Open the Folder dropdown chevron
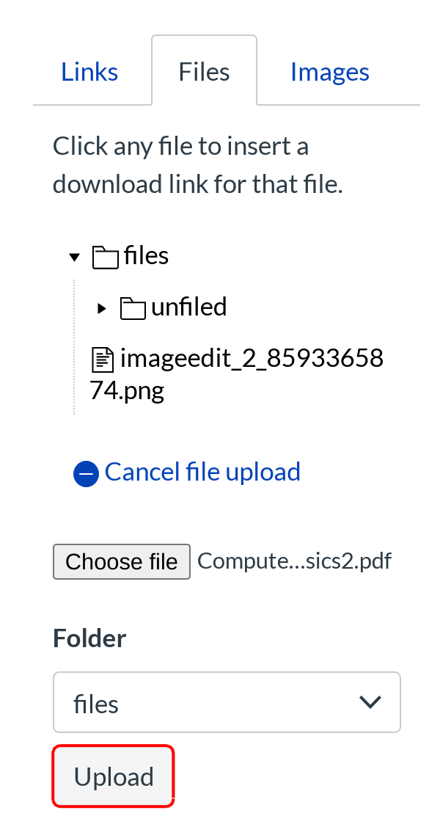The image size is (440, 835). [371, 702]
